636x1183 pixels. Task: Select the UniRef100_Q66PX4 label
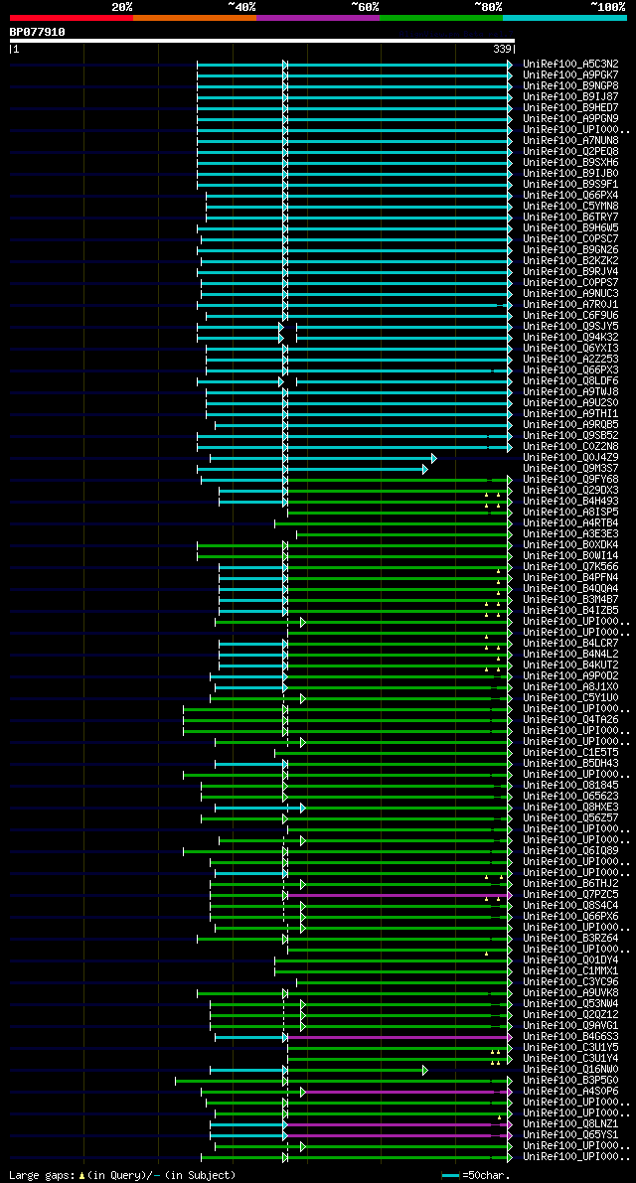(x=570, y=196)
